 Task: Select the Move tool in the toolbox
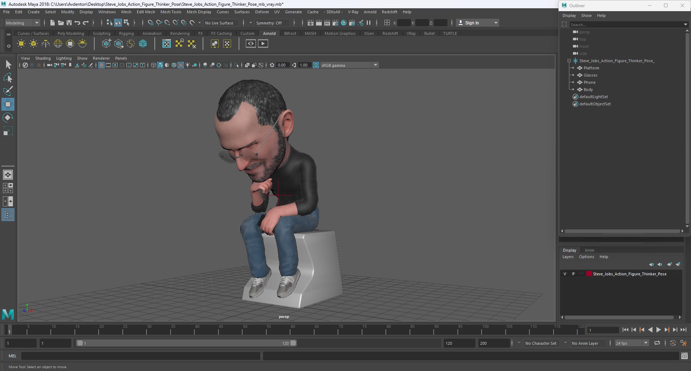[x=8, y=105]
